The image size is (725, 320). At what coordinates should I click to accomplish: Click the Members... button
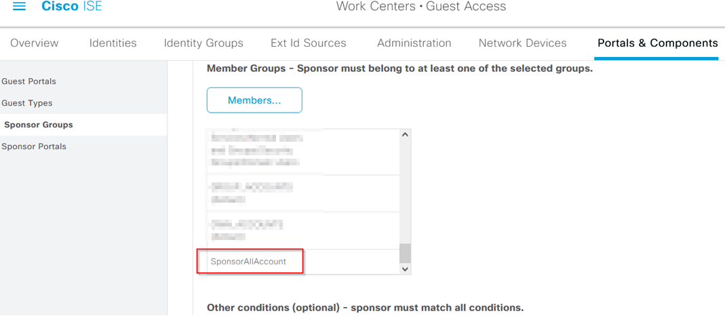tap(254, 100)
